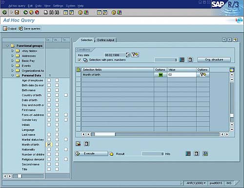Viewport: 244px width, 188px height.
Task: Click the selection grid horizontal scrollbar thumb
Action: coord(105,134)
